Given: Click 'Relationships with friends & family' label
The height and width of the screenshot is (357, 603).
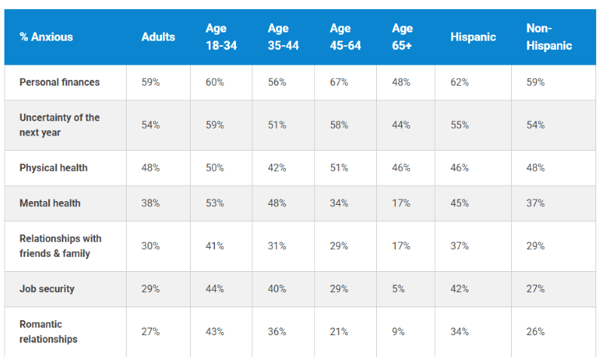Looking at the screenshot, I should [60, 246].
